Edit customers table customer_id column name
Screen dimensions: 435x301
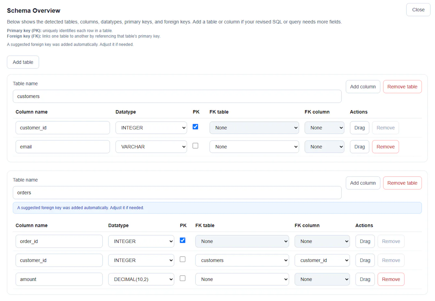(x=63, y=128)
